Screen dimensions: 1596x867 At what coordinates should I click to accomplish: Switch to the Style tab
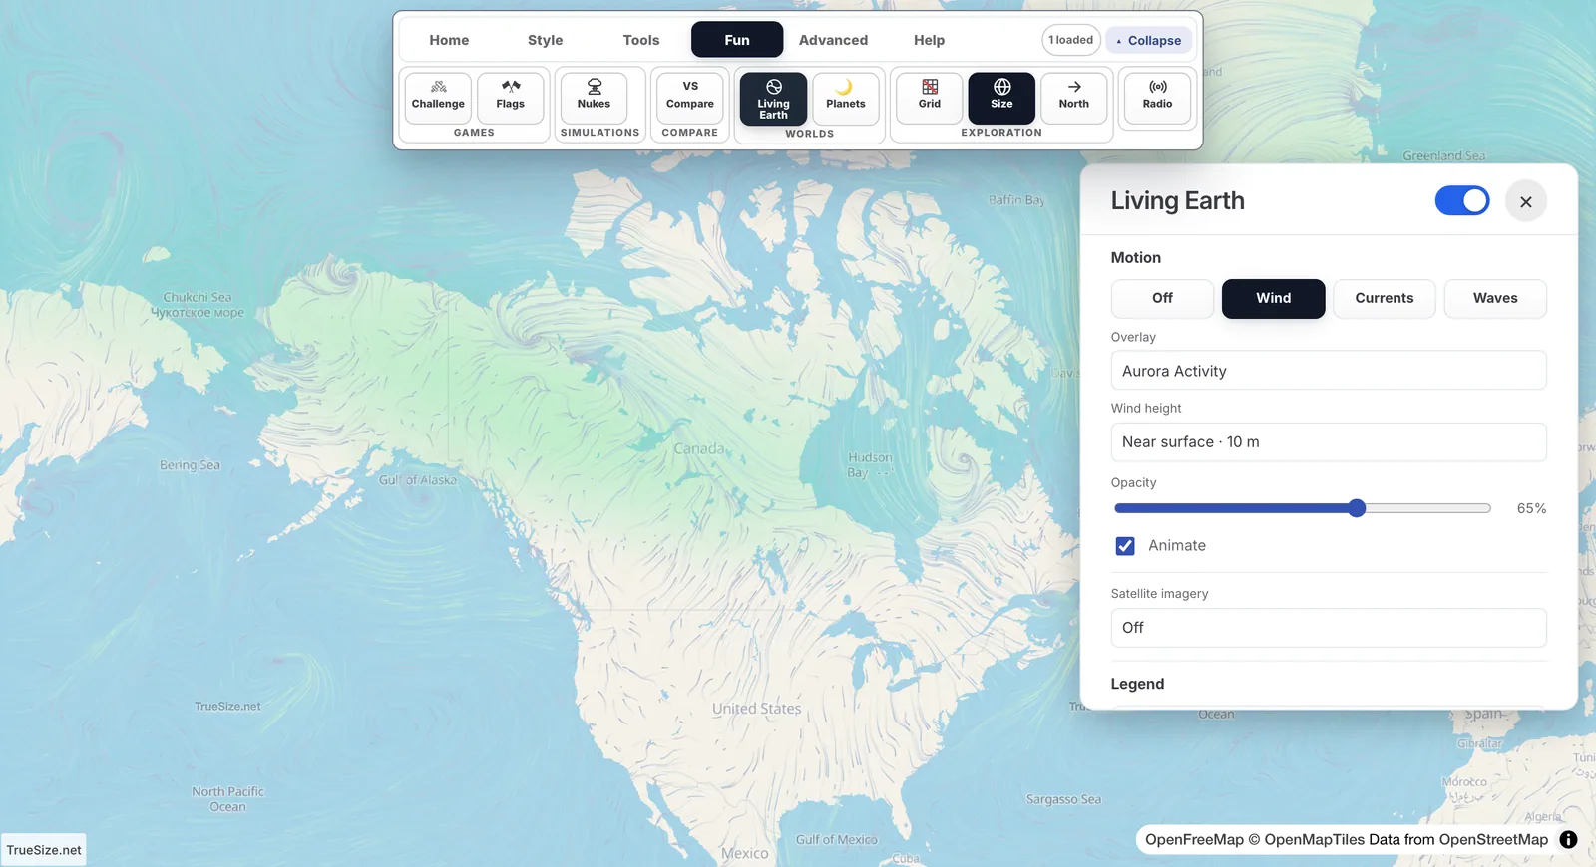click(545, 40)
